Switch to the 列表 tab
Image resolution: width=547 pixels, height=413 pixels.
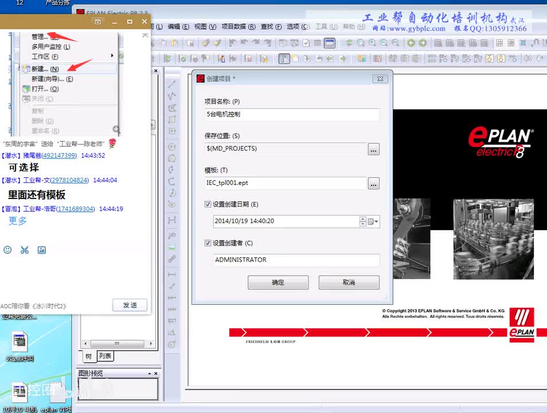105,356
